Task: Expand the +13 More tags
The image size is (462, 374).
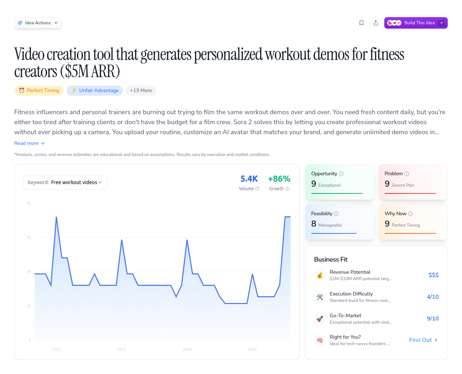Action: coord(141,91)
